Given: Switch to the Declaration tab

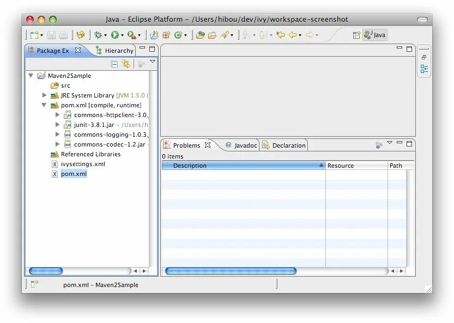Looking at the screenshot, I should [284, 145].
